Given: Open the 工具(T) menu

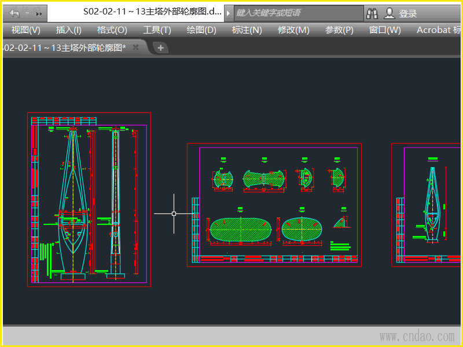Looking at the screenshot, I should (157, 30).
